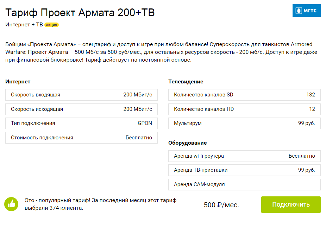Select the Количество каналов HD row
326x227 pixels.
coord(244,109)
